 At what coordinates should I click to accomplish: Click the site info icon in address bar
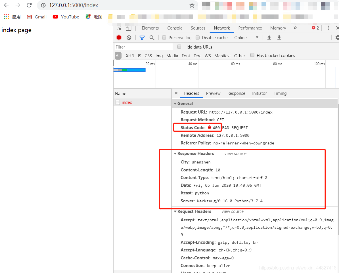click(43, 5)
